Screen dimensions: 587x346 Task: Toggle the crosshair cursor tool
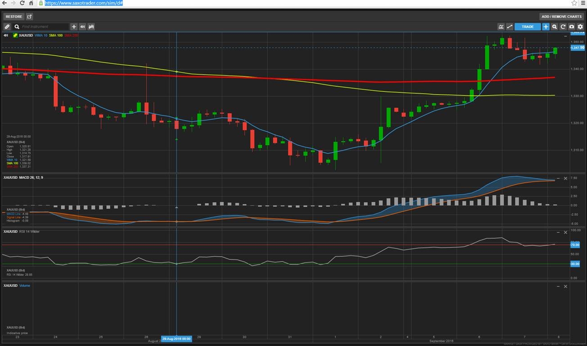click(x=546, y=27)
